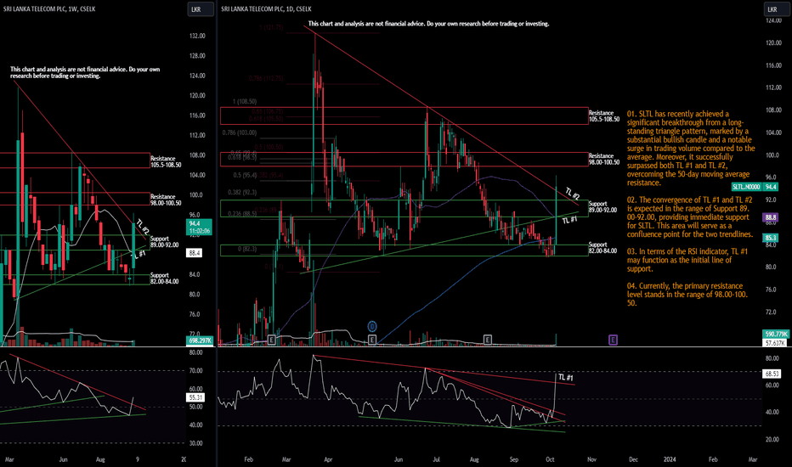This screenshot has width=792, height=467.
Task: Click the purple upcoming earnings E marker
Action: click(613, 340)
